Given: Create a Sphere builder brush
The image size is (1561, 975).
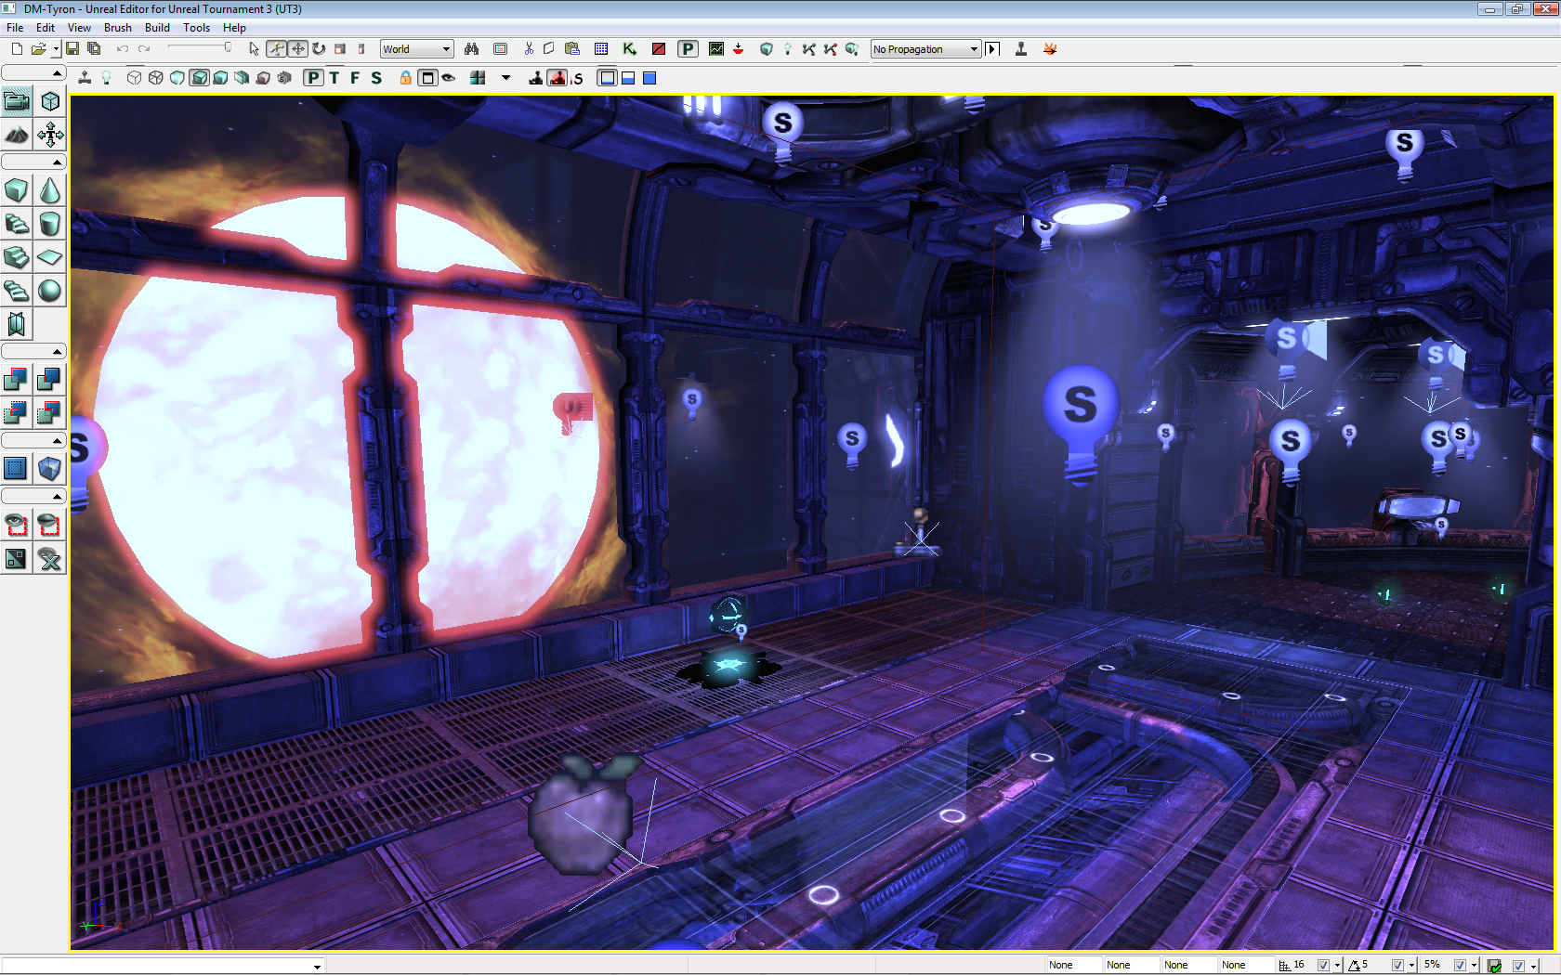Looking at the screenshot, I should click(x=50, y=291).
